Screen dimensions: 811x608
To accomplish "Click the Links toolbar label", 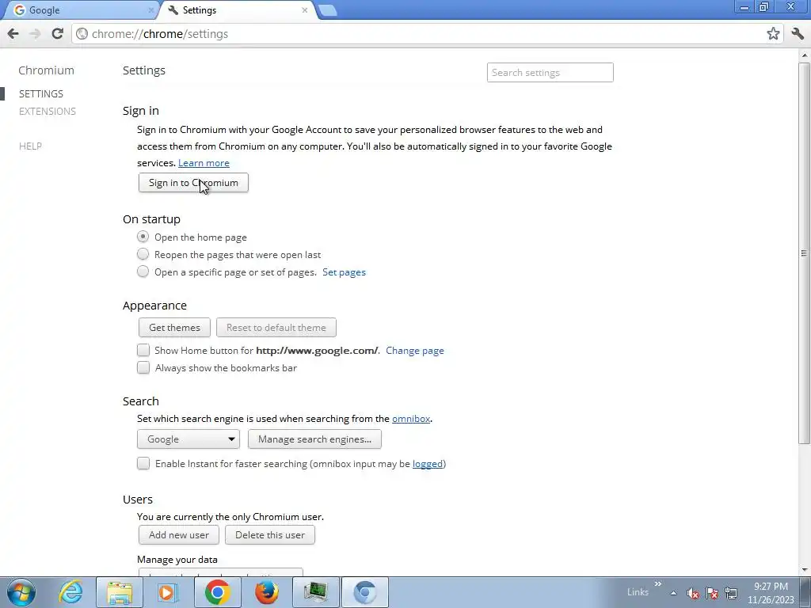I will [x=638, y=592].
